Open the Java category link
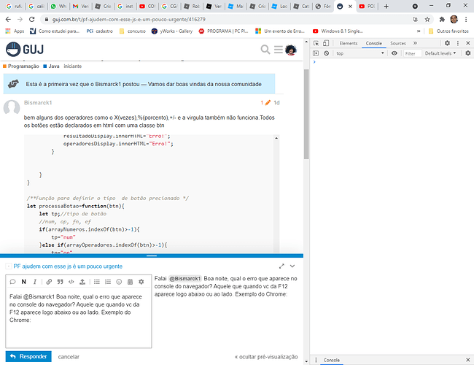The width and height of the screenshot is (474, 365). tap(51, 66)
